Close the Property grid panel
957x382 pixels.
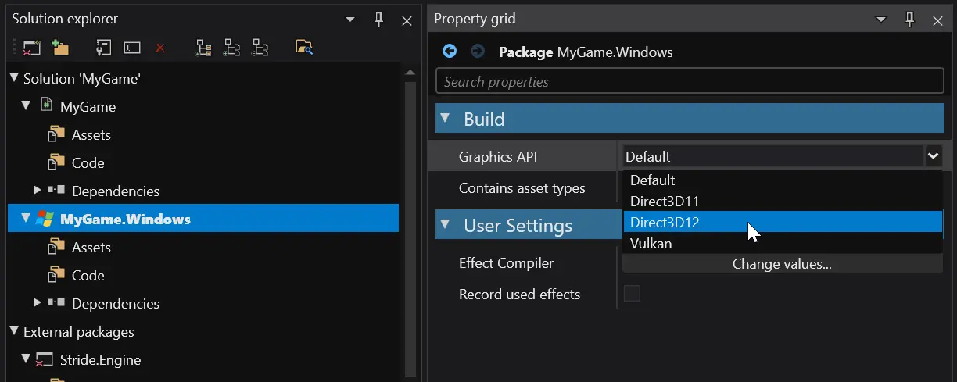(x=937, y=20)
